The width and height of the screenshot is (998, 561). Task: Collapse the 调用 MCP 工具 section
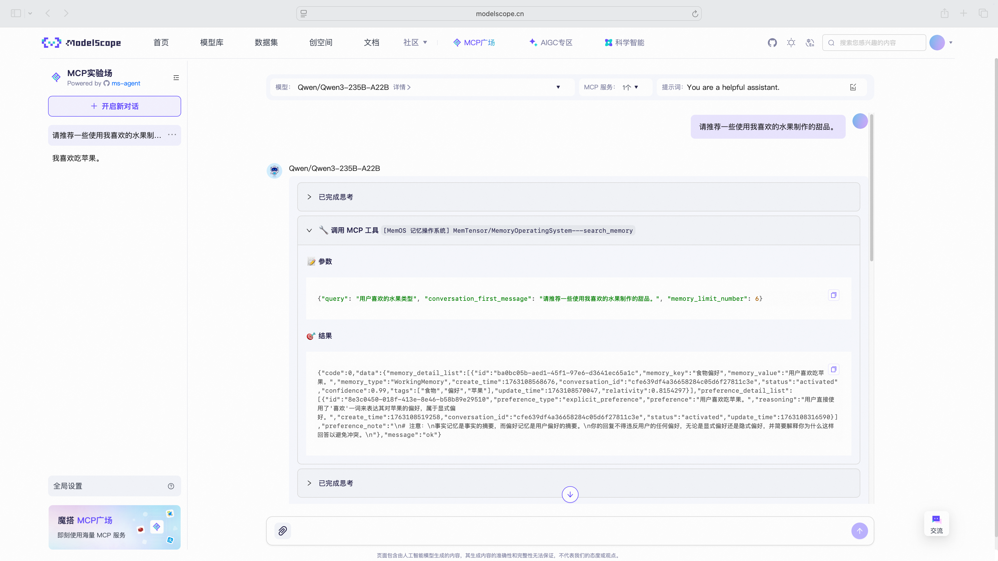309,230
